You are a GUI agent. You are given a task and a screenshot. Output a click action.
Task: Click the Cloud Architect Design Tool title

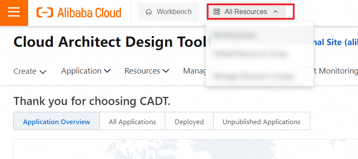click(110, 42)
